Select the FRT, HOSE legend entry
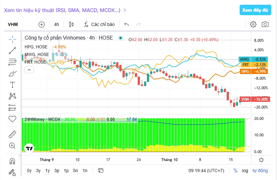 35,62
